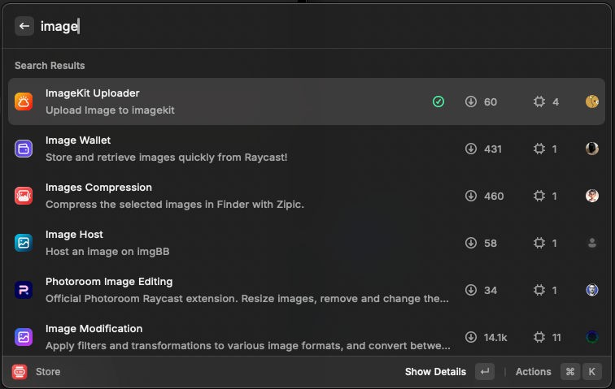Click the Photoroom Image Editing icon
This screenshot has height=389, width=615.
point(24,290)
